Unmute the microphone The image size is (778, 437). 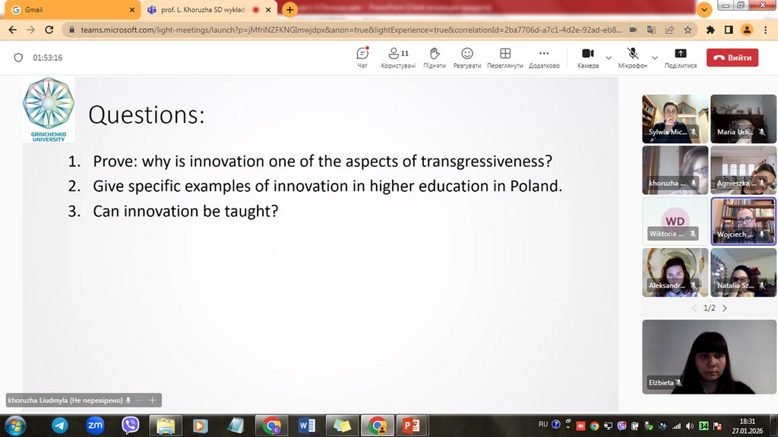pyautogui.click(x=632, y=58)
